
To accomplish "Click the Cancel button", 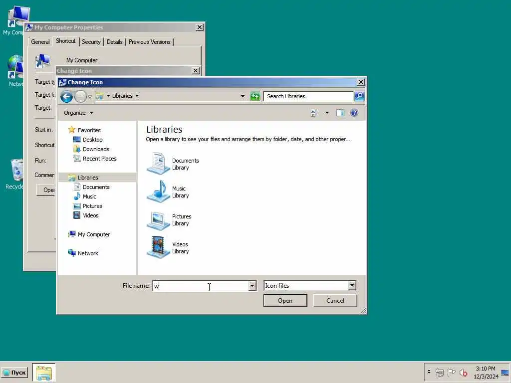I will 335,301.
